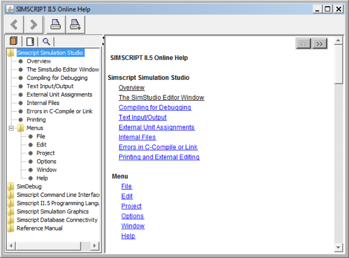Go forward with the right arrow toolbar button
349x258 pixels.
34,25
